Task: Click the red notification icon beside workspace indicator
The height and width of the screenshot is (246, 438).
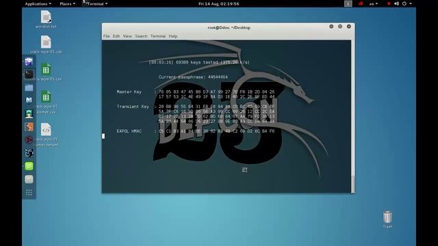Action: 361,3
